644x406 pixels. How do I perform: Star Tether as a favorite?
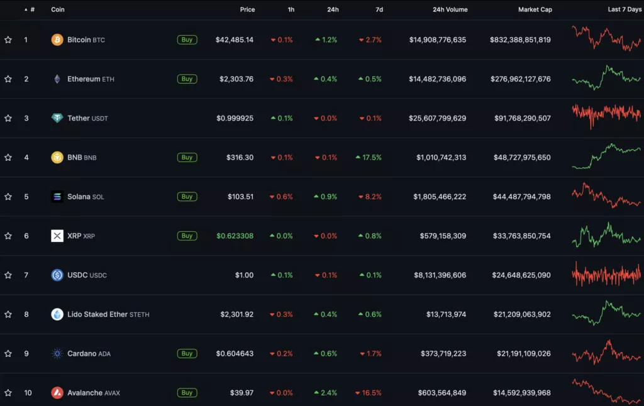pos(8,118)
